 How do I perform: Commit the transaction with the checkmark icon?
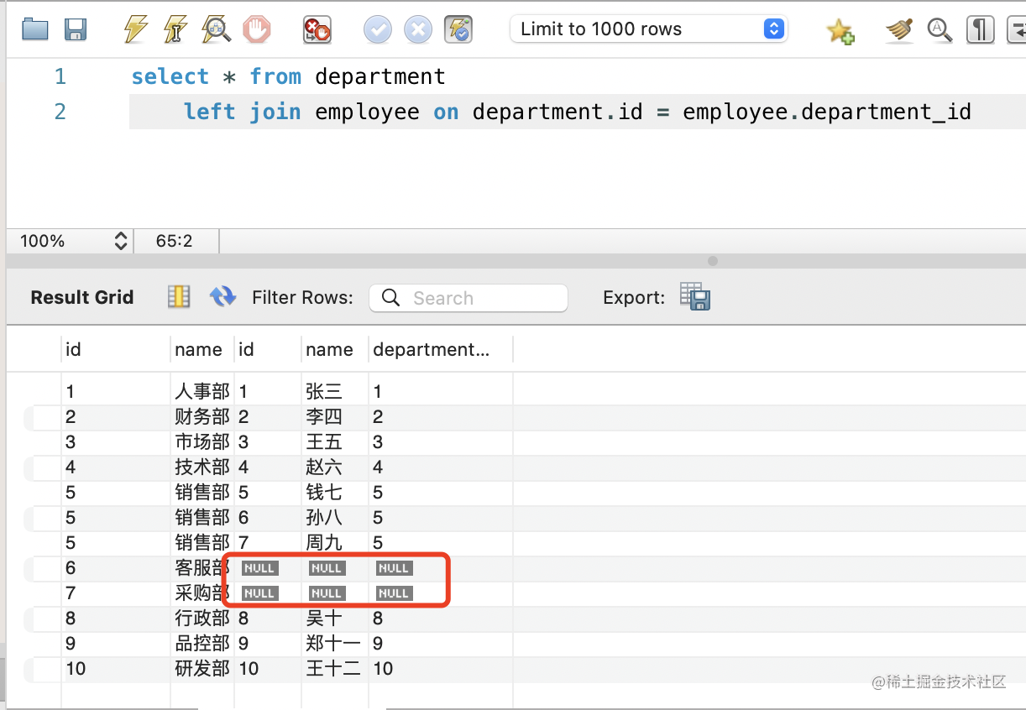coord(378,30)
